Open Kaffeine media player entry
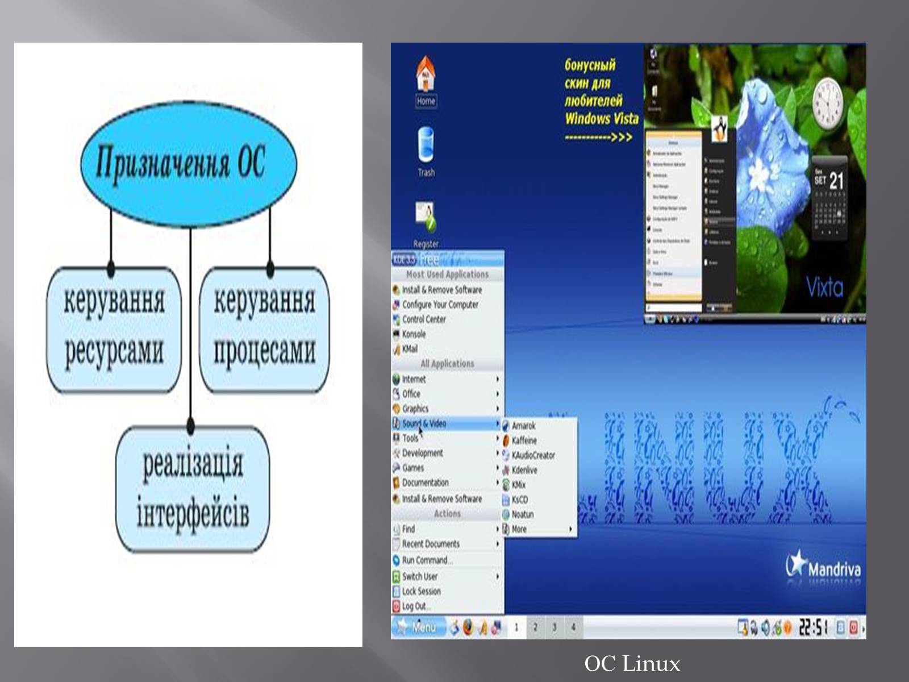 pyautogui.click(x=523, y=440)
